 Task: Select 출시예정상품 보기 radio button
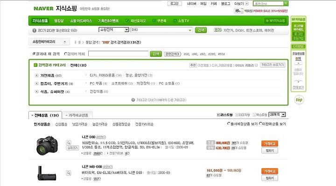pos(228,124)
